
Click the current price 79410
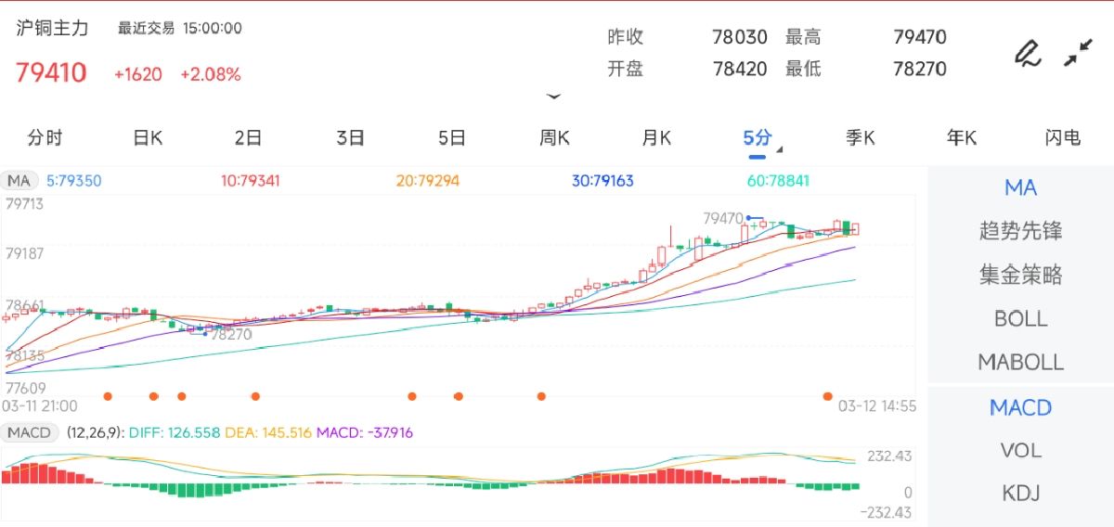(x=51, y=72)
